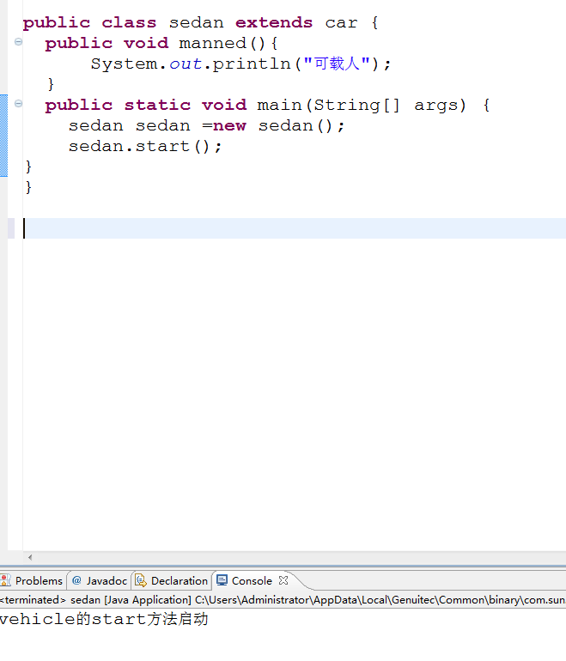Click the Javadoc @ icon

(x=76, y=580)
